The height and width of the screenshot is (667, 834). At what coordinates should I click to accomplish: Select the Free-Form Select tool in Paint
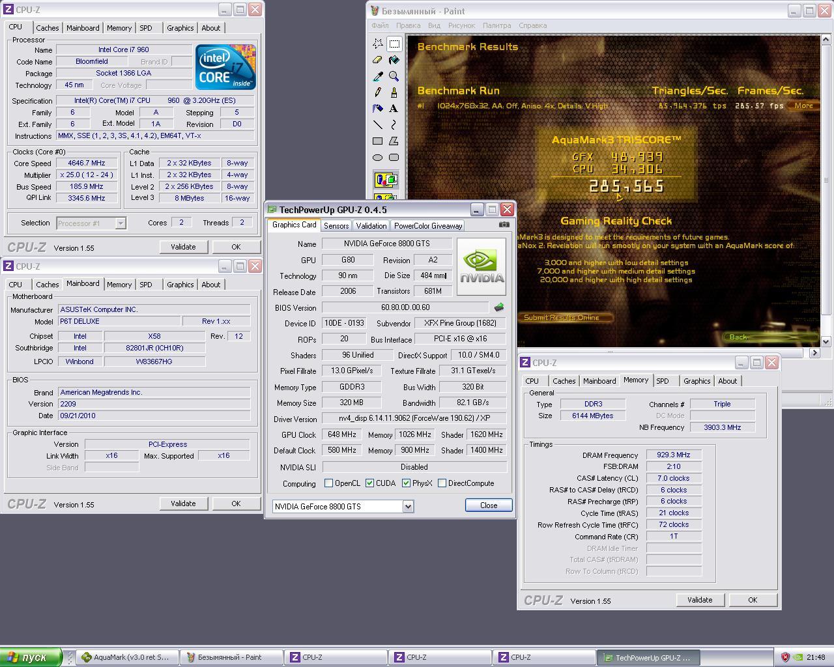pyautogui.click(x=378, y=44)
